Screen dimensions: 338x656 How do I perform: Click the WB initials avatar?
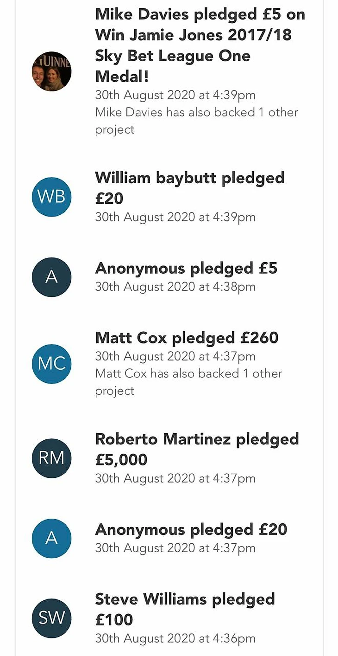pos(51,197)
